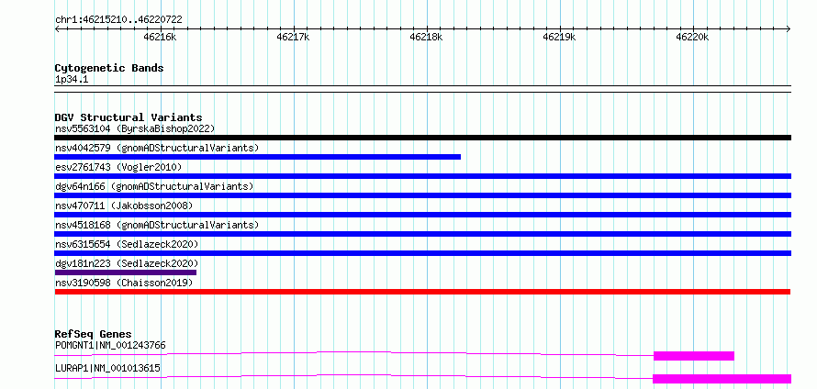Click the black nsv5563104 variant bar

pos(422,138)
